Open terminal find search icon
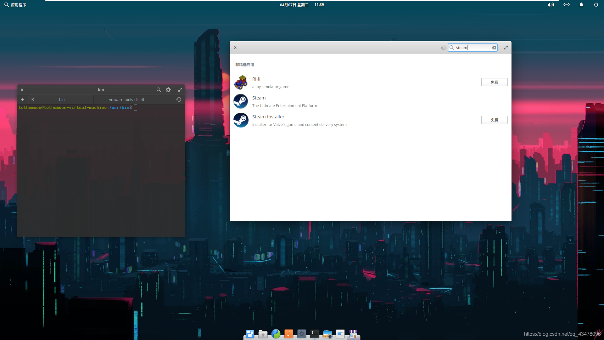Image resolution: width=604 pixels, height=340 pixels. coord(159,90)
